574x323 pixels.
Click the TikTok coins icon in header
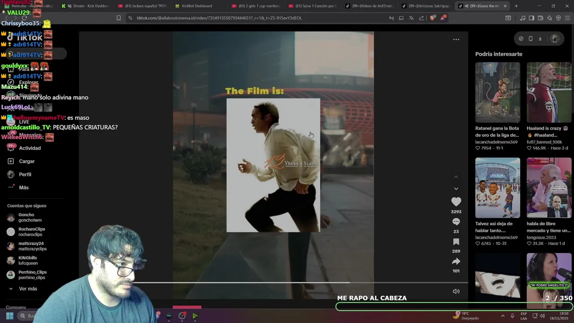521,39
